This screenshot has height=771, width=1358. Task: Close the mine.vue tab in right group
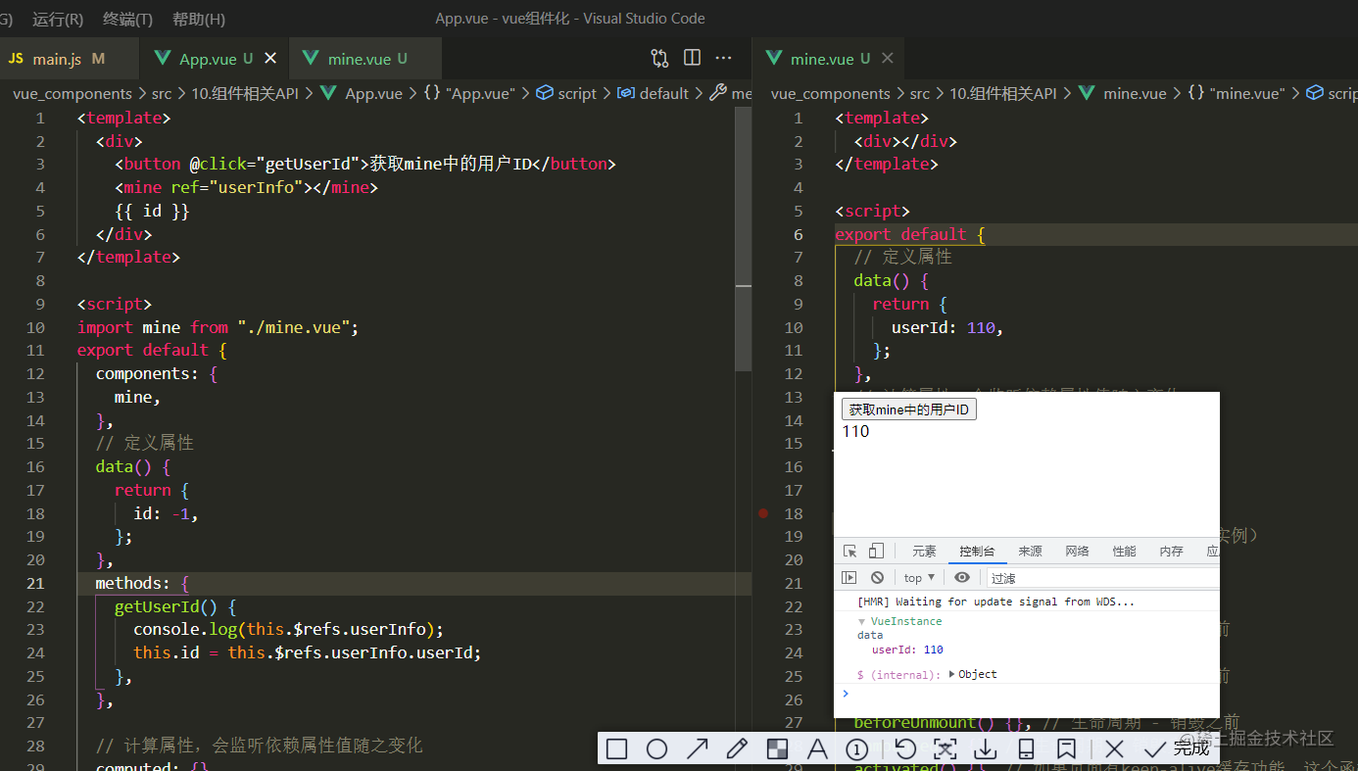[887, 59]
